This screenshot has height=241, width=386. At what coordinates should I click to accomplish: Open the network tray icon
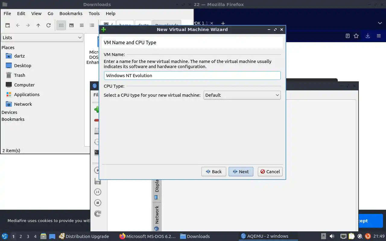pos(343,236)
